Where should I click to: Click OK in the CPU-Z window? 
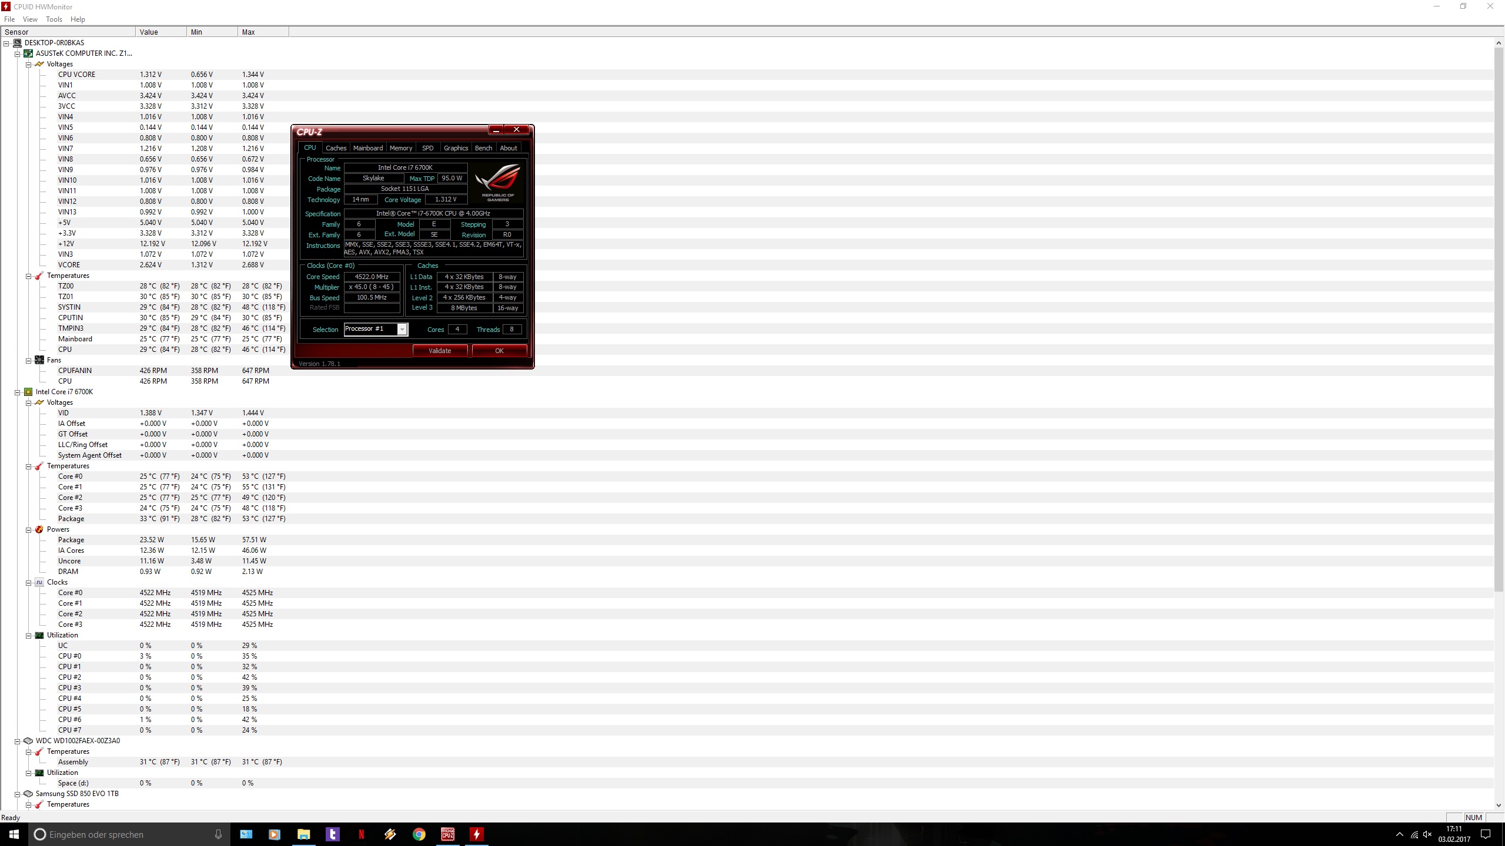tap(499, 351)
